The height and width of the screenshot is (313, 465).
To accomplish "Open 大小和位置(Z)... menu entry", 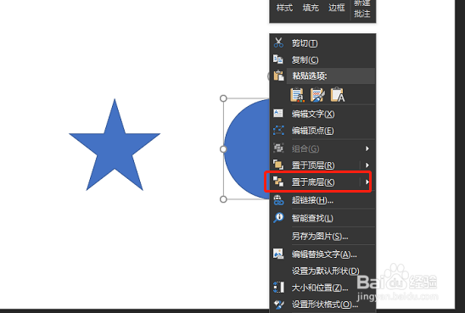I will 322,288.
